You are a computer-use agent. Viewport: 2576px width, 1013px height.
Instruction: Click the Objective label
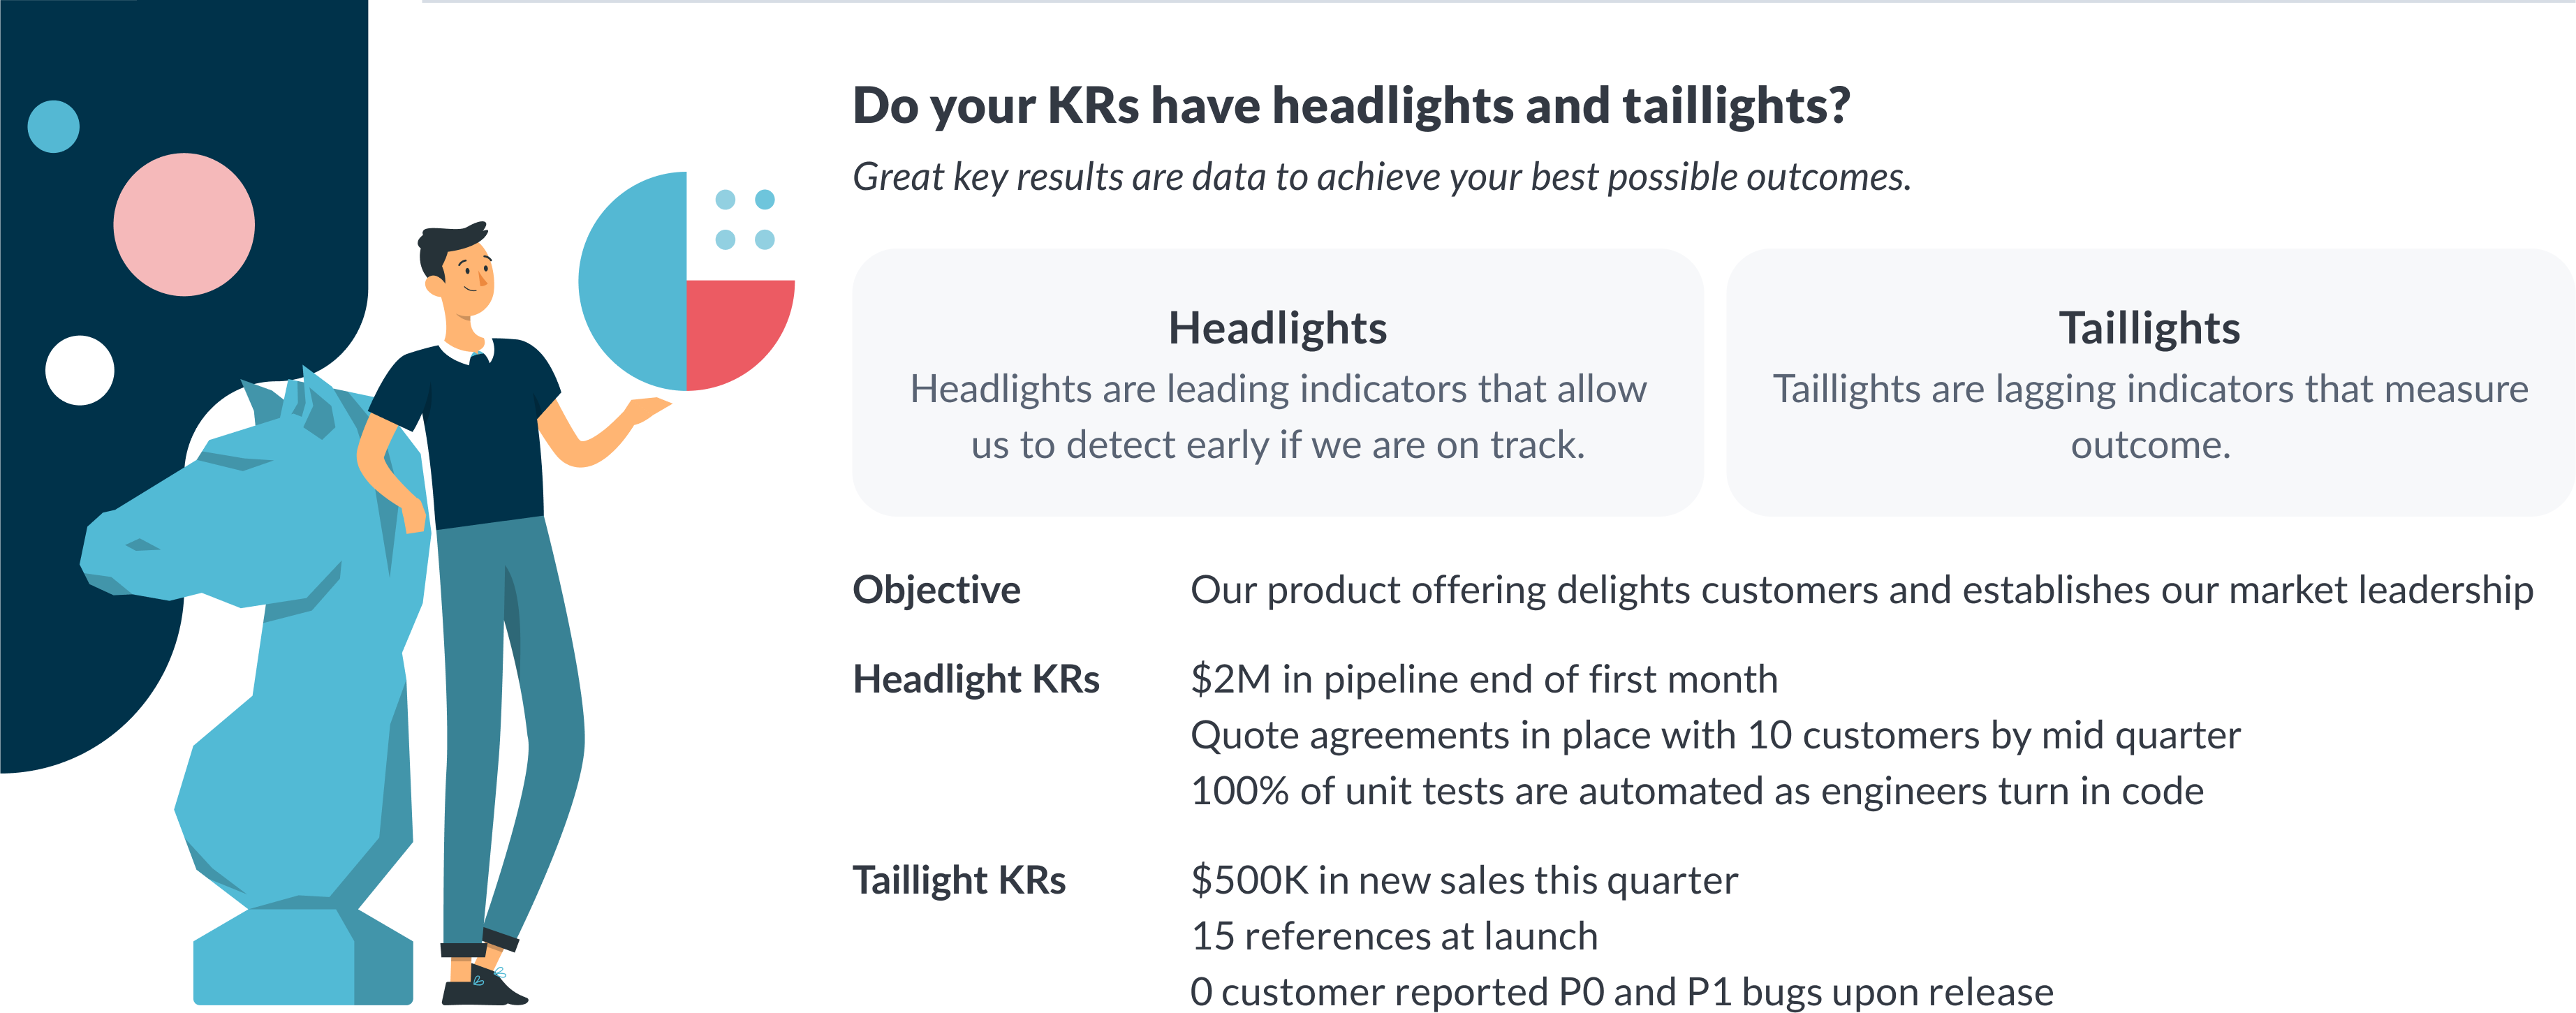pyautogui.click(x=936, y=590)
